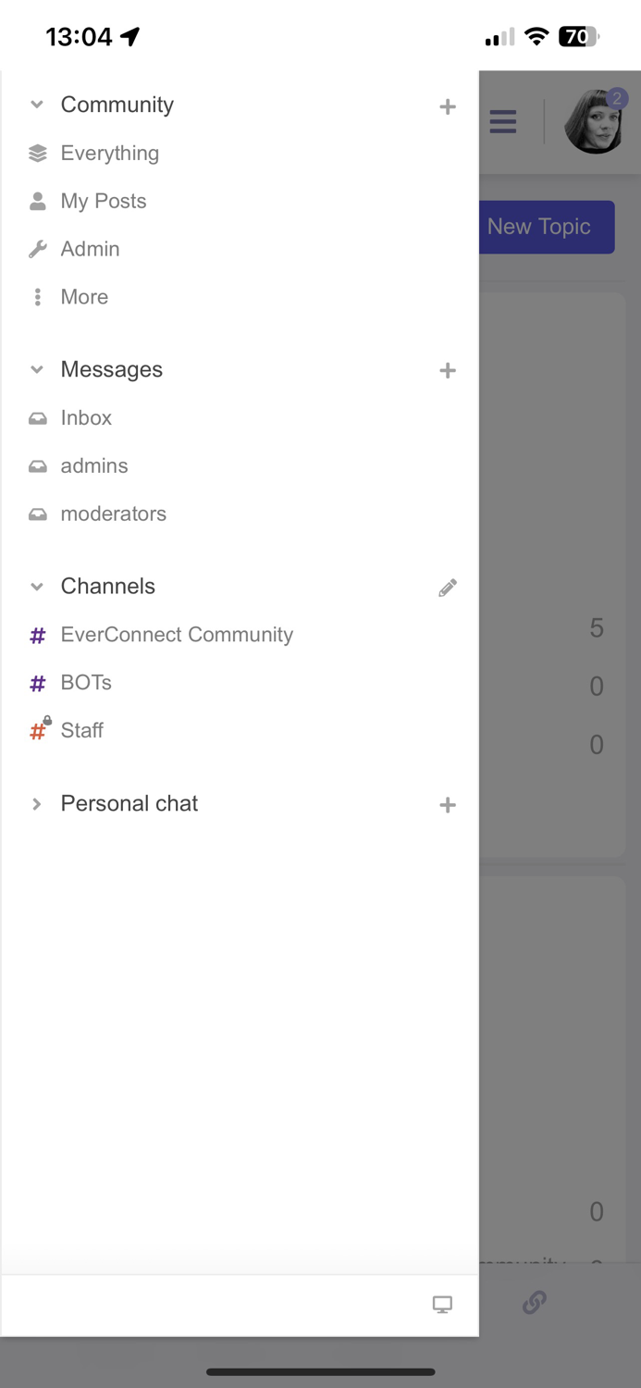Expand the Personal chat section

coord(37,804)
